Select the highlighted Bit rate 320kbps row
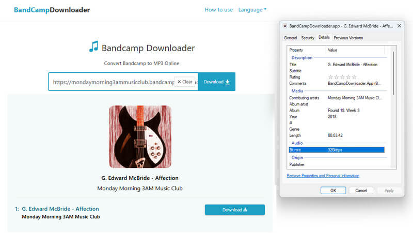Image resolution: width=413 pixels, height=233 pixels. point(337,150)
